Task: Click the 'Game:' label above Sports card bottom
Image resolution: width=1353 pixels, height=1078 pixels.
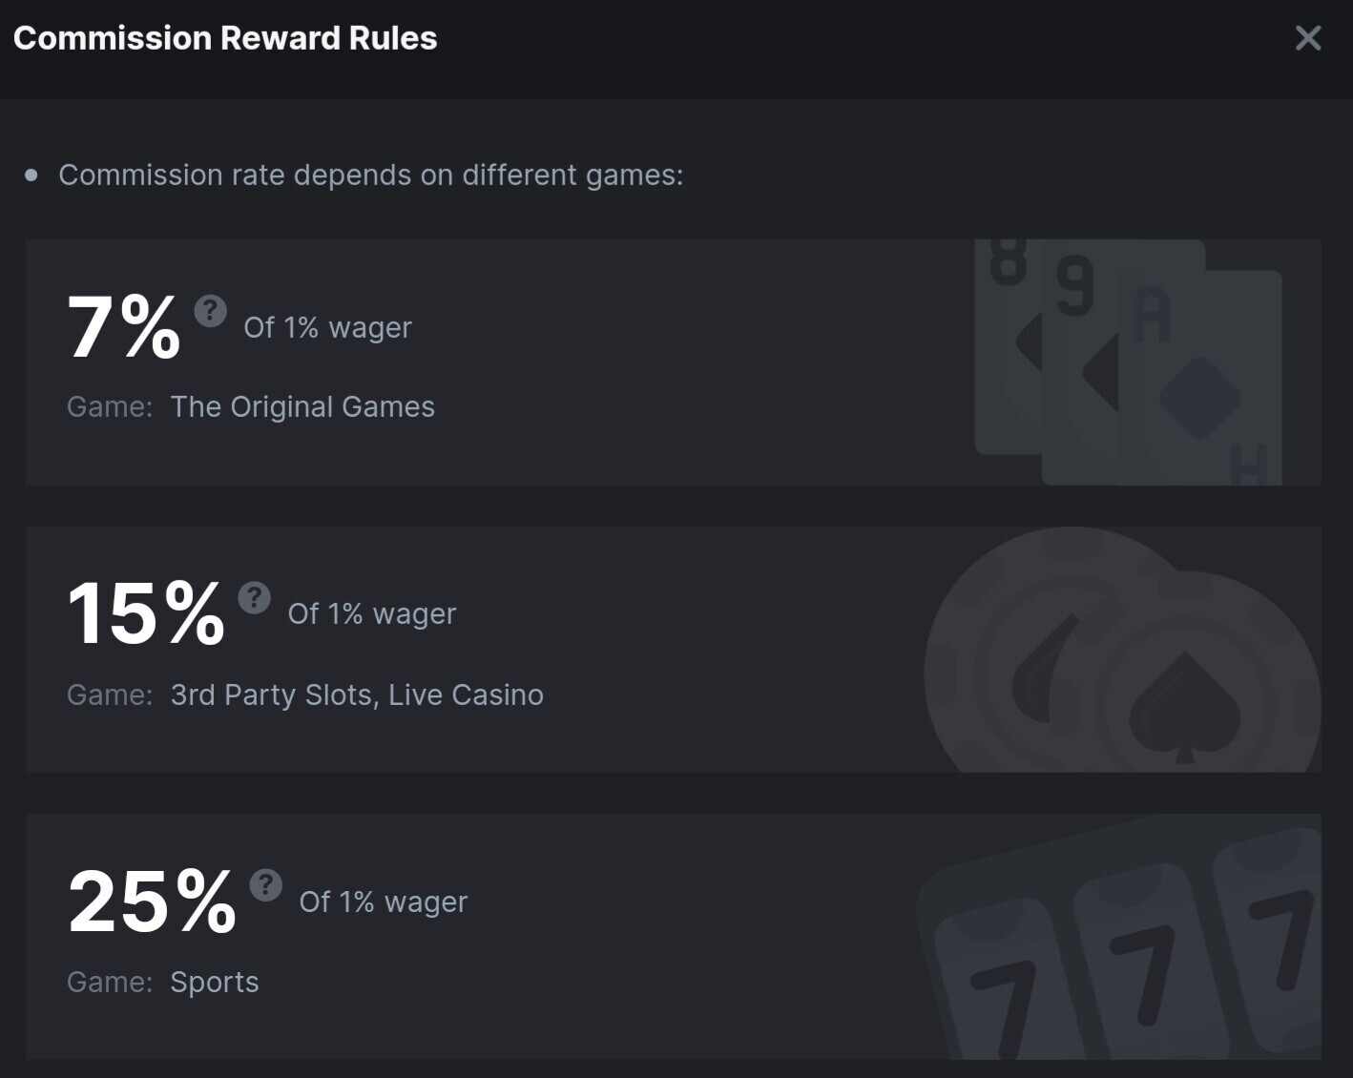Action: 110,982
